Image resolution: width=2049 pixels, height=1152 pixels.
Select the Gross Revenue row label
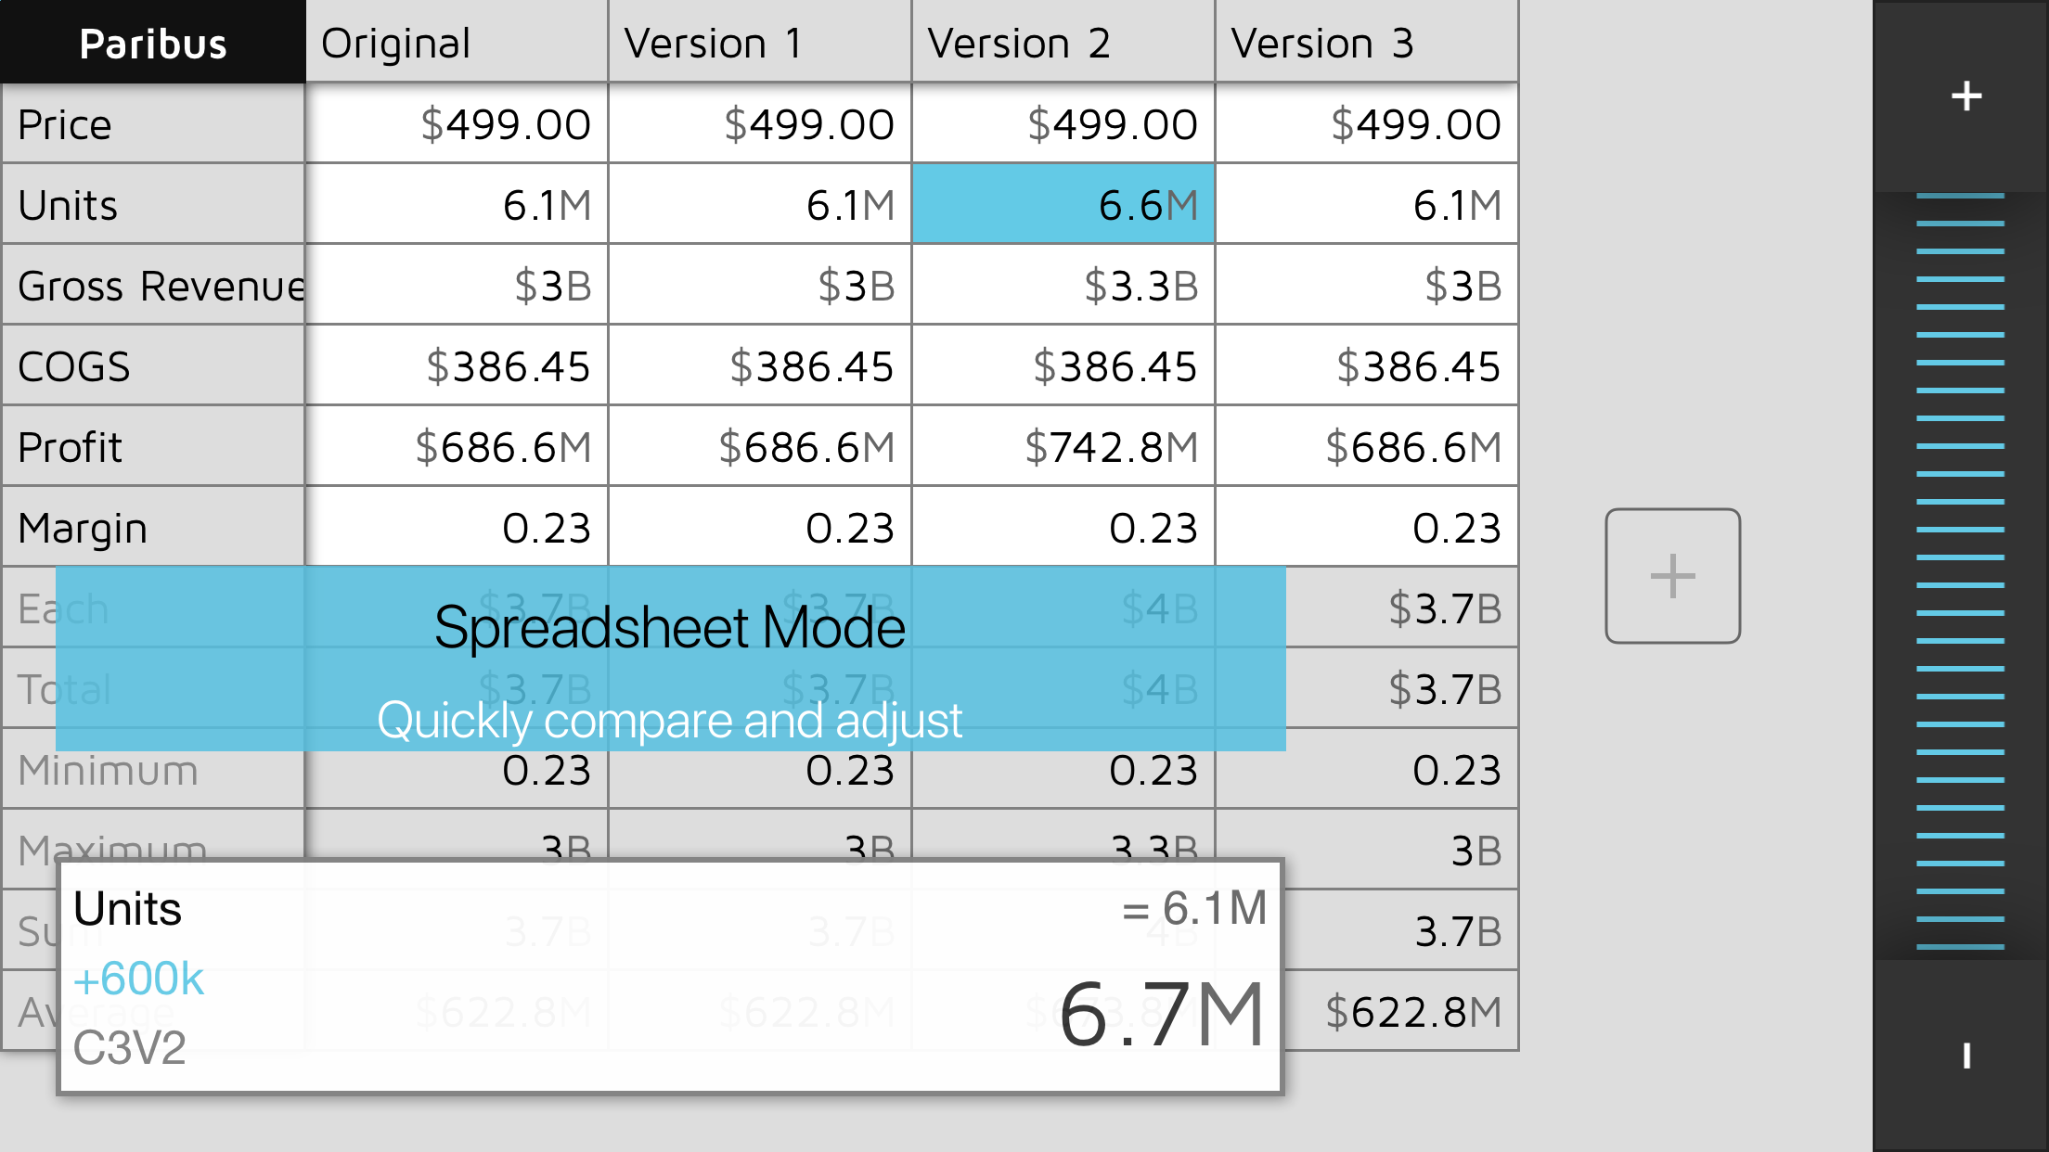click(x=153, y=286)
